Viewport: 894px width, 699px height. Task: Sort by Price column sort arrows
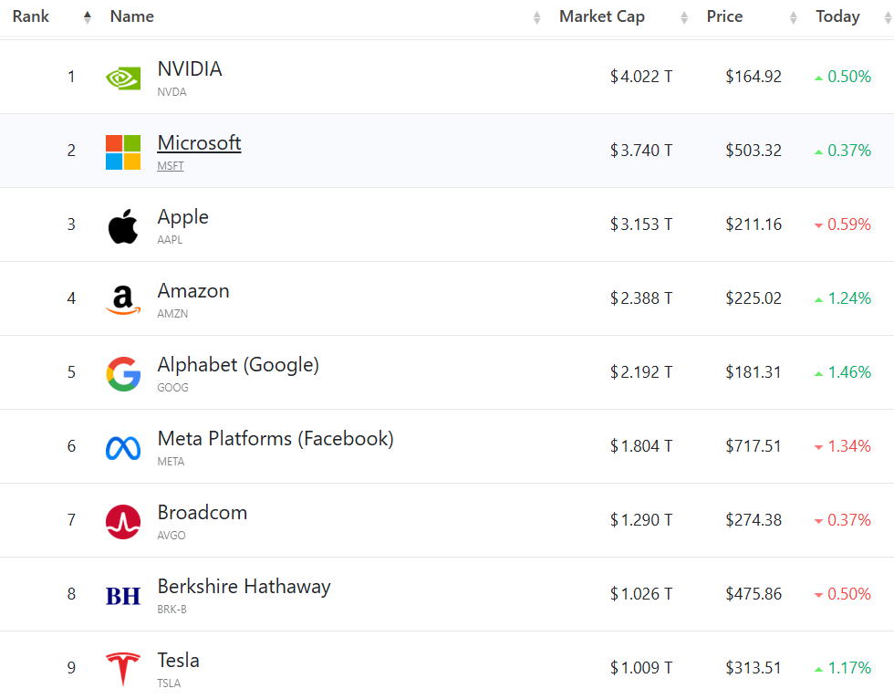click(x=793, y=17)
